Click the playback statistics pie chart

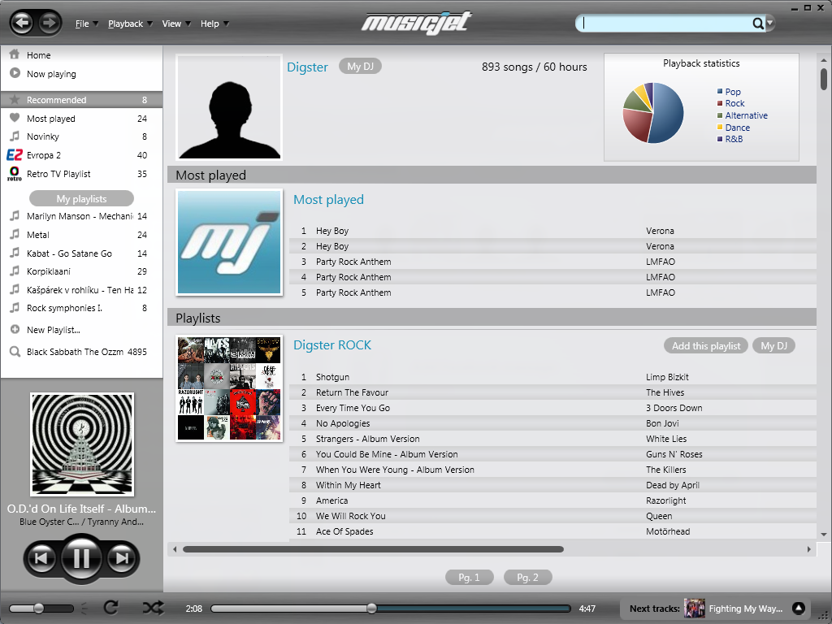[653, 113]
